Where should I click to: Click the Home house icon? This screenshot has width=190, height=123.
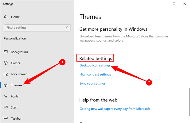(6, 17)
